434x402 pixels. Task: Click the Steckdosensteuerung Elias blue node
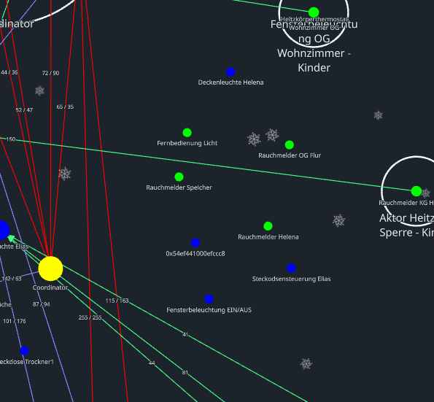pos(291,268)
